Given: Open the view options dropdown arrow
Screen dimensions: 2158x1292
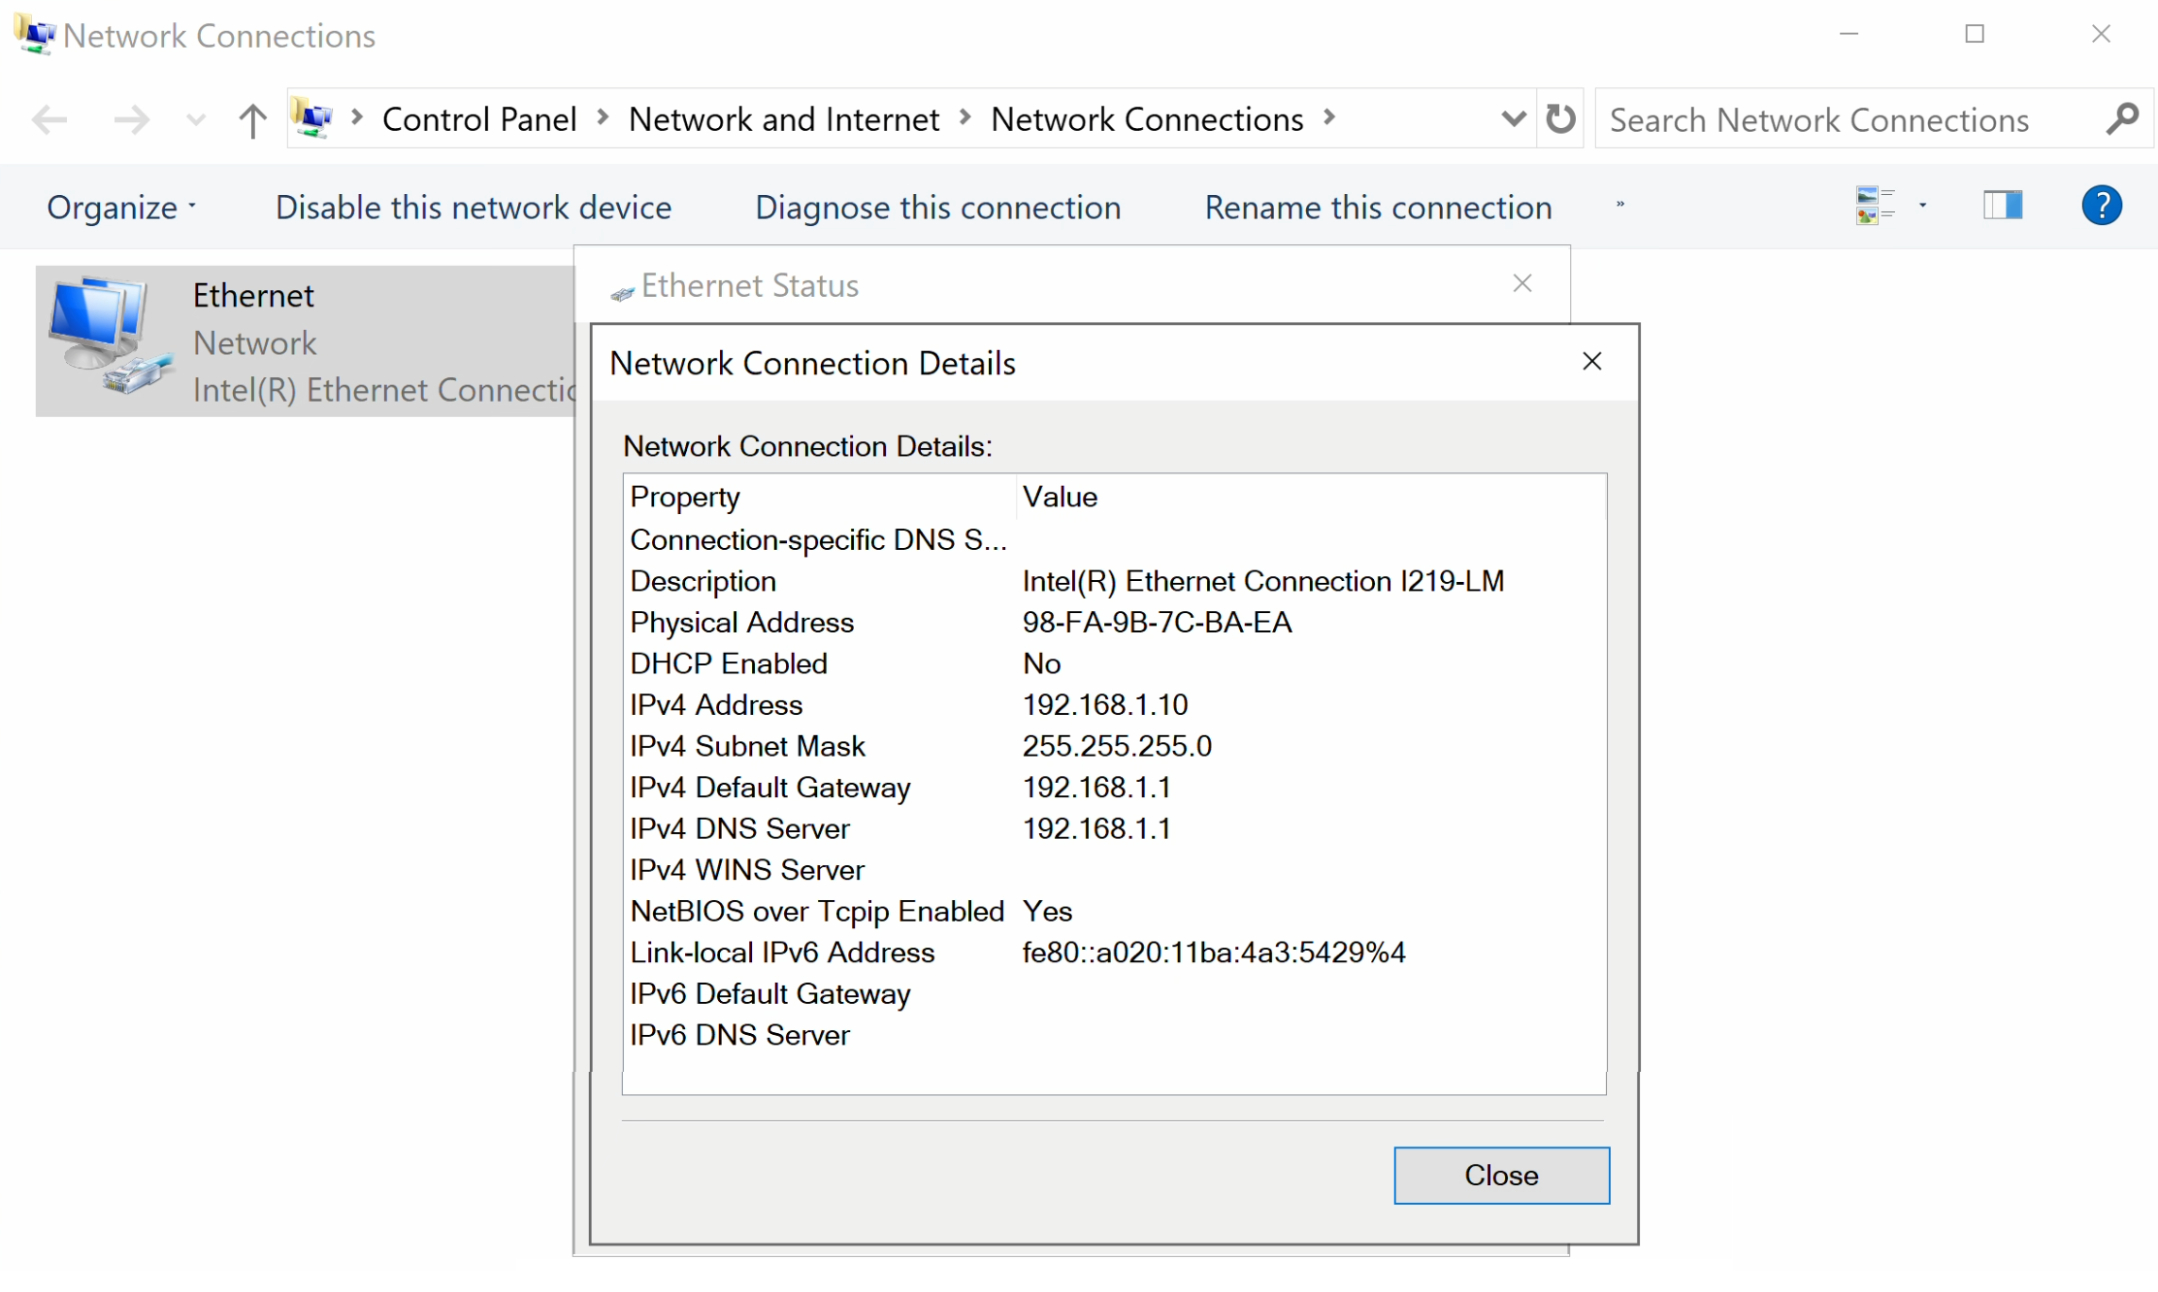Looking at the screenshot, I should [x=1922, y=206].
